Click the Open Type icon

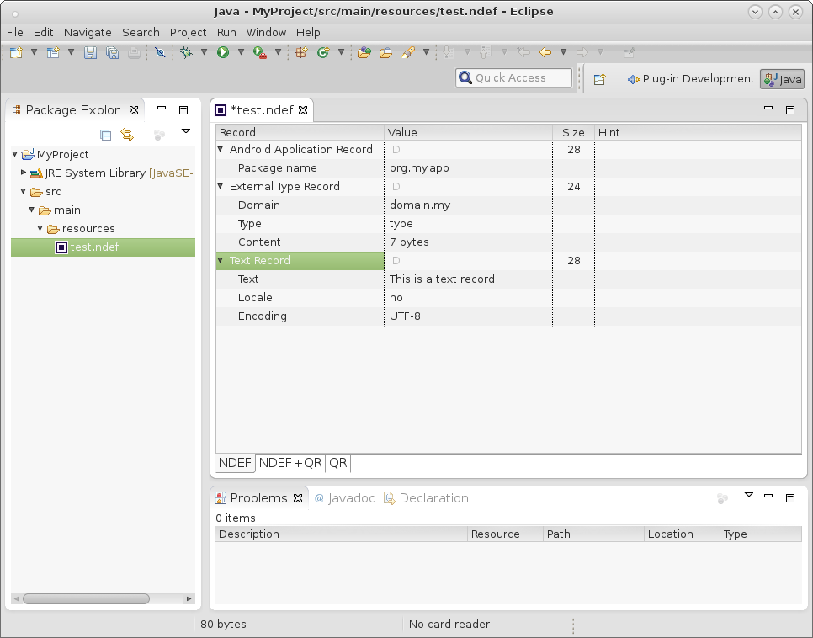(x=364, y=52)
